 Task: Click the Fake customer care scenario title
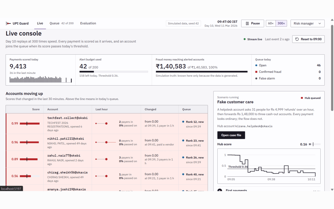pyautogui.click(x=235, y=102)
